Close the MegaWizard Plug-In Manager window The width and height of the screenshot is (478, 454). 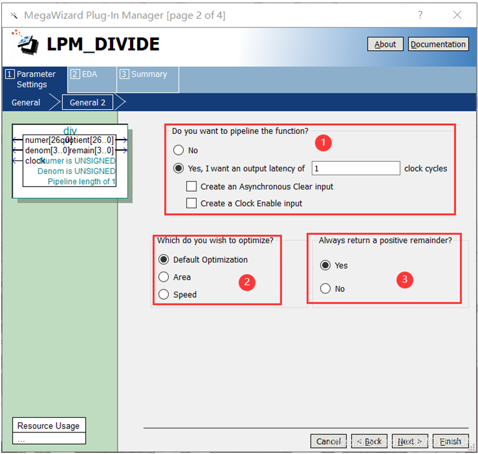457,15
